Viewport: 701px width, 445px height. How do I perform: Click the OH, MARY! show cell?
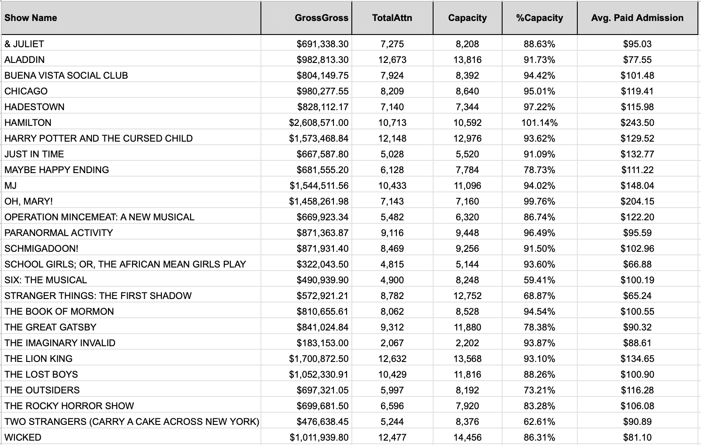(131, 202)
